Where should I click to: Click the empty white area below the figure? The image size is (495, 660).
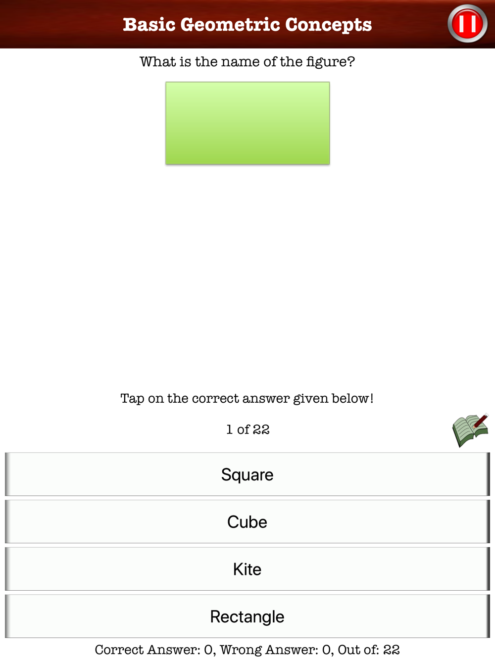tap(247, 277)
